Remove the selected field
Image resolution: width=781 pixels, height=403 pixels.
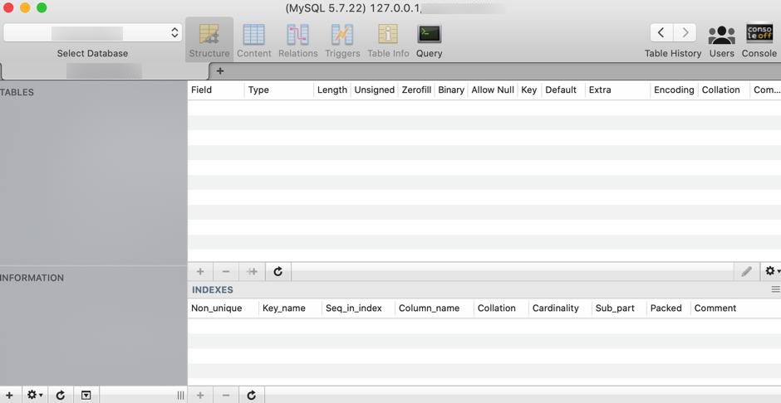[226, 271]
